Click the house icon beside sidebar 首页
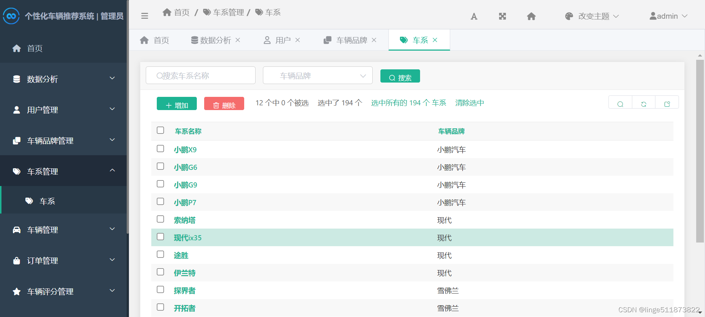 click(x=17, y=48)
